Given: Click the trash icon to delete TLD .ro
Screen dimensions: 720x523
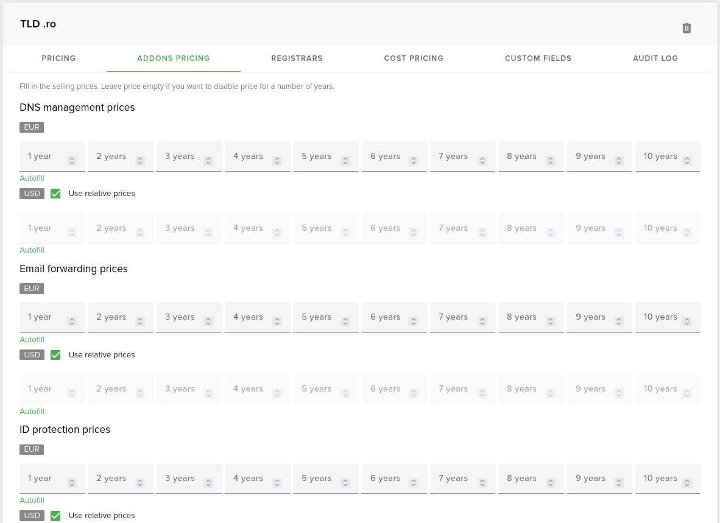Looking at the screenshot, I should coord(686,28).
